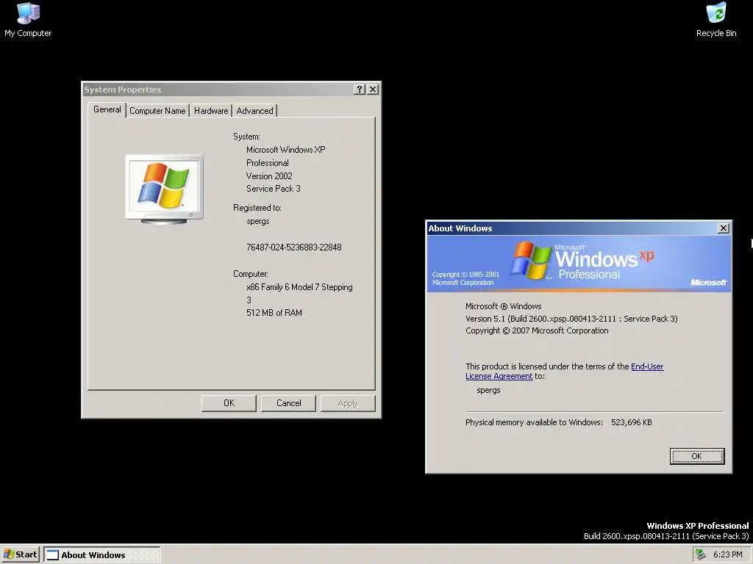Click the help question mark in System Properties
Image resolution: width=753 pixels, height=564 pixels.
[359, 89]
